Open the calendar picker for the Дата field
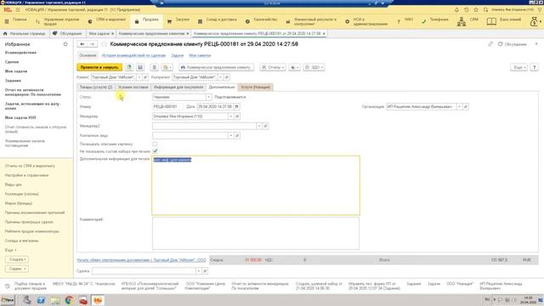544x306 pixels. coord(237,106)
